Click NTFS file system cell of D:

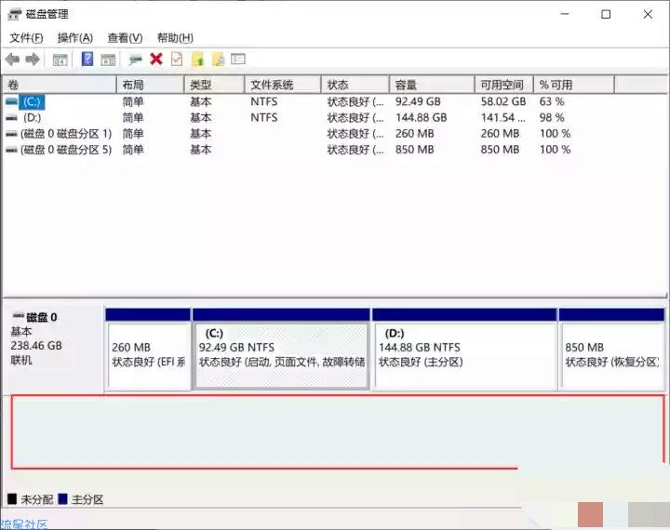tap(263, 117)
